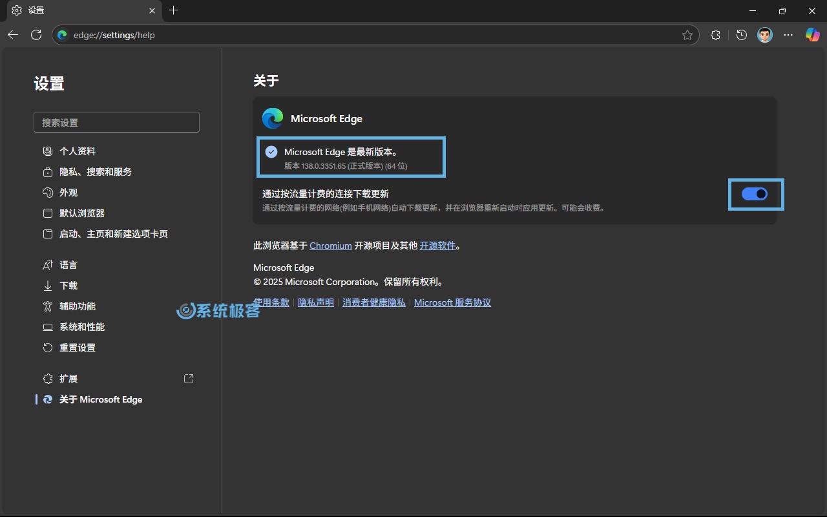Screen dimensions: 827x517
Task: Add page to favorites with star icon
Action: pos(687,35)
